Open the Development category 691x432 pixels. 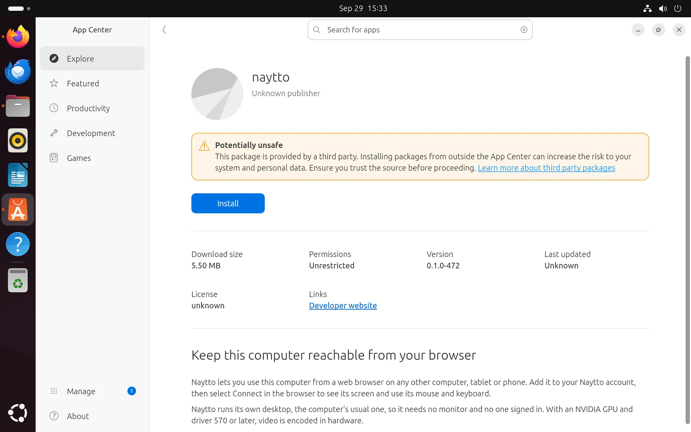click(x=92, y=133)
